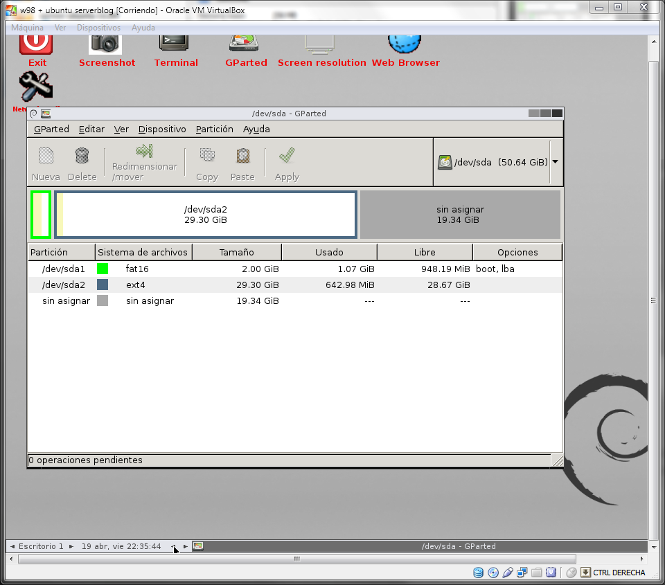Select /dev/sda2 29.30 GiB block in disk map
The height and width of the screenshot is (585, 665).
click(206, 215)
